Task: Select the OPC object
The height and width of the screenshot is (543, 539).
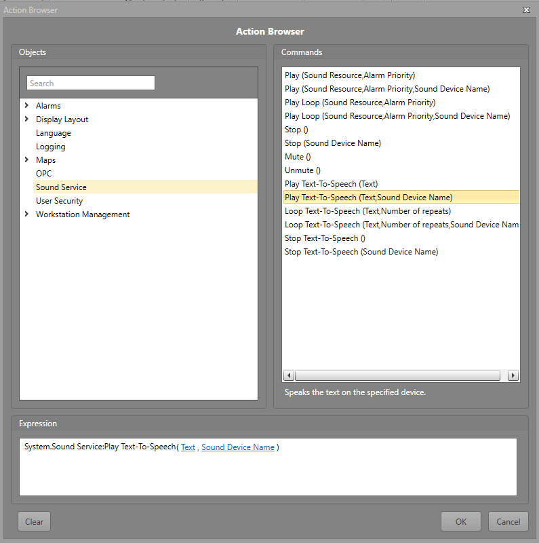Action: (44, 174)
